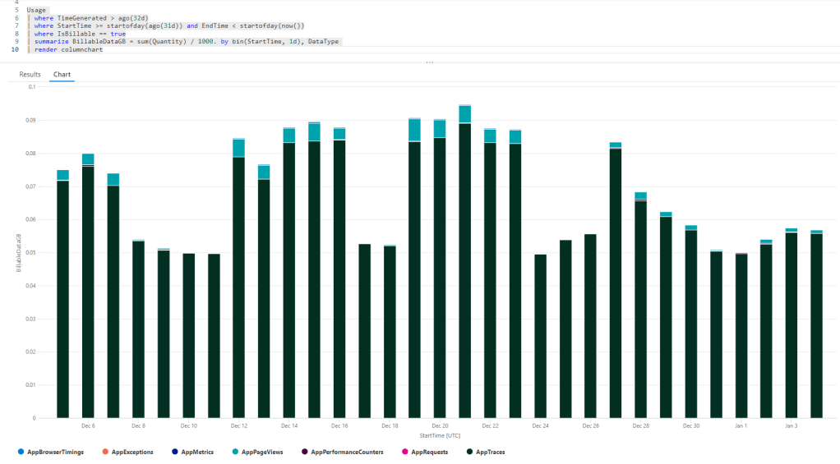
Task: Click the blue AppBrowserTimings legend dot
Action: [21, 452]
